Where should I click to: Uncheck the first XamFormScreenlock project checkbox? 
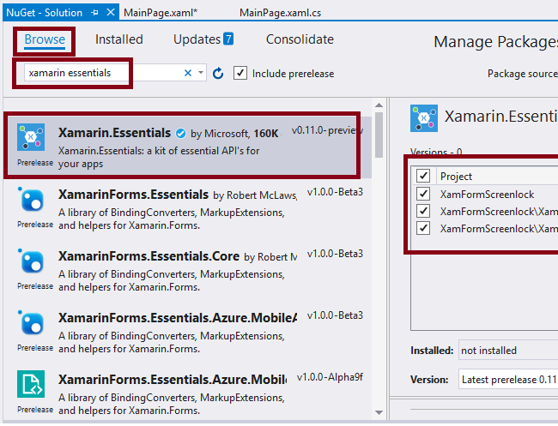422,195
